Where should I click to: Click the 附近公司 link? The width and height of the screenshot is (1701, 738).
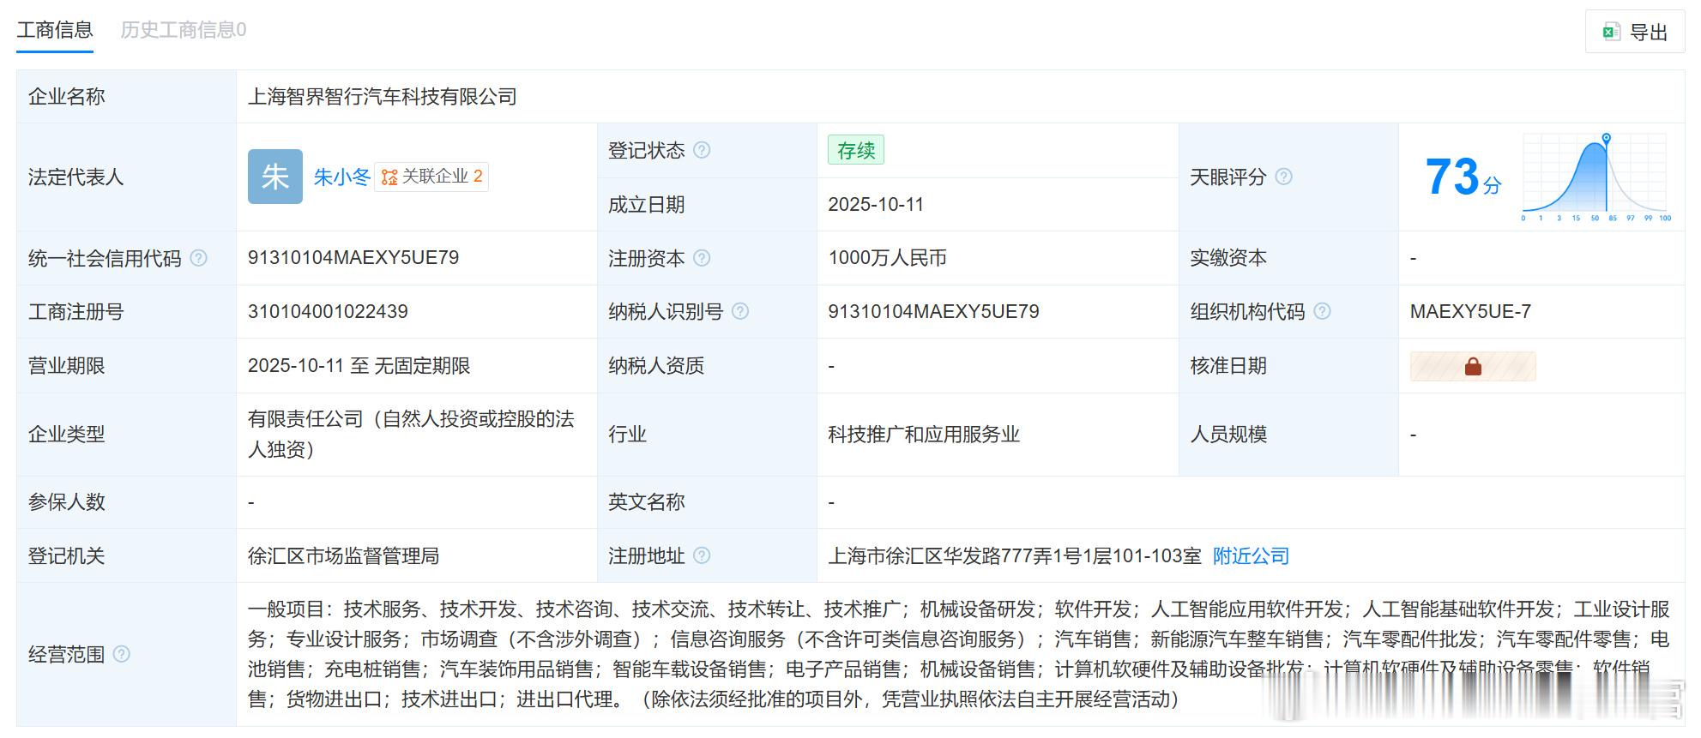[1251, 555]
